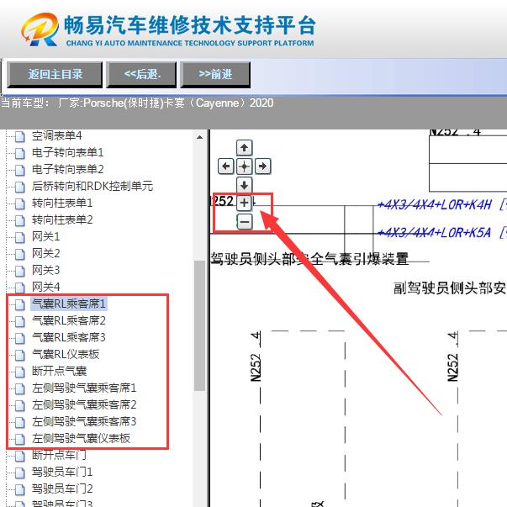Image resolution: width=507 pixels, height=507 pixels.
Task: Select 转向柱表单1 in the tree
Action: pos(62,203)
